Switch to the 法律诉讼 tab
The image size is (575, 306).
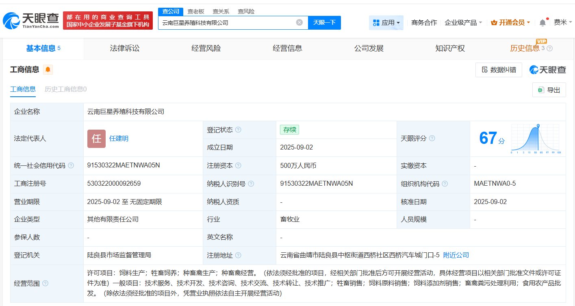(125, 48)
